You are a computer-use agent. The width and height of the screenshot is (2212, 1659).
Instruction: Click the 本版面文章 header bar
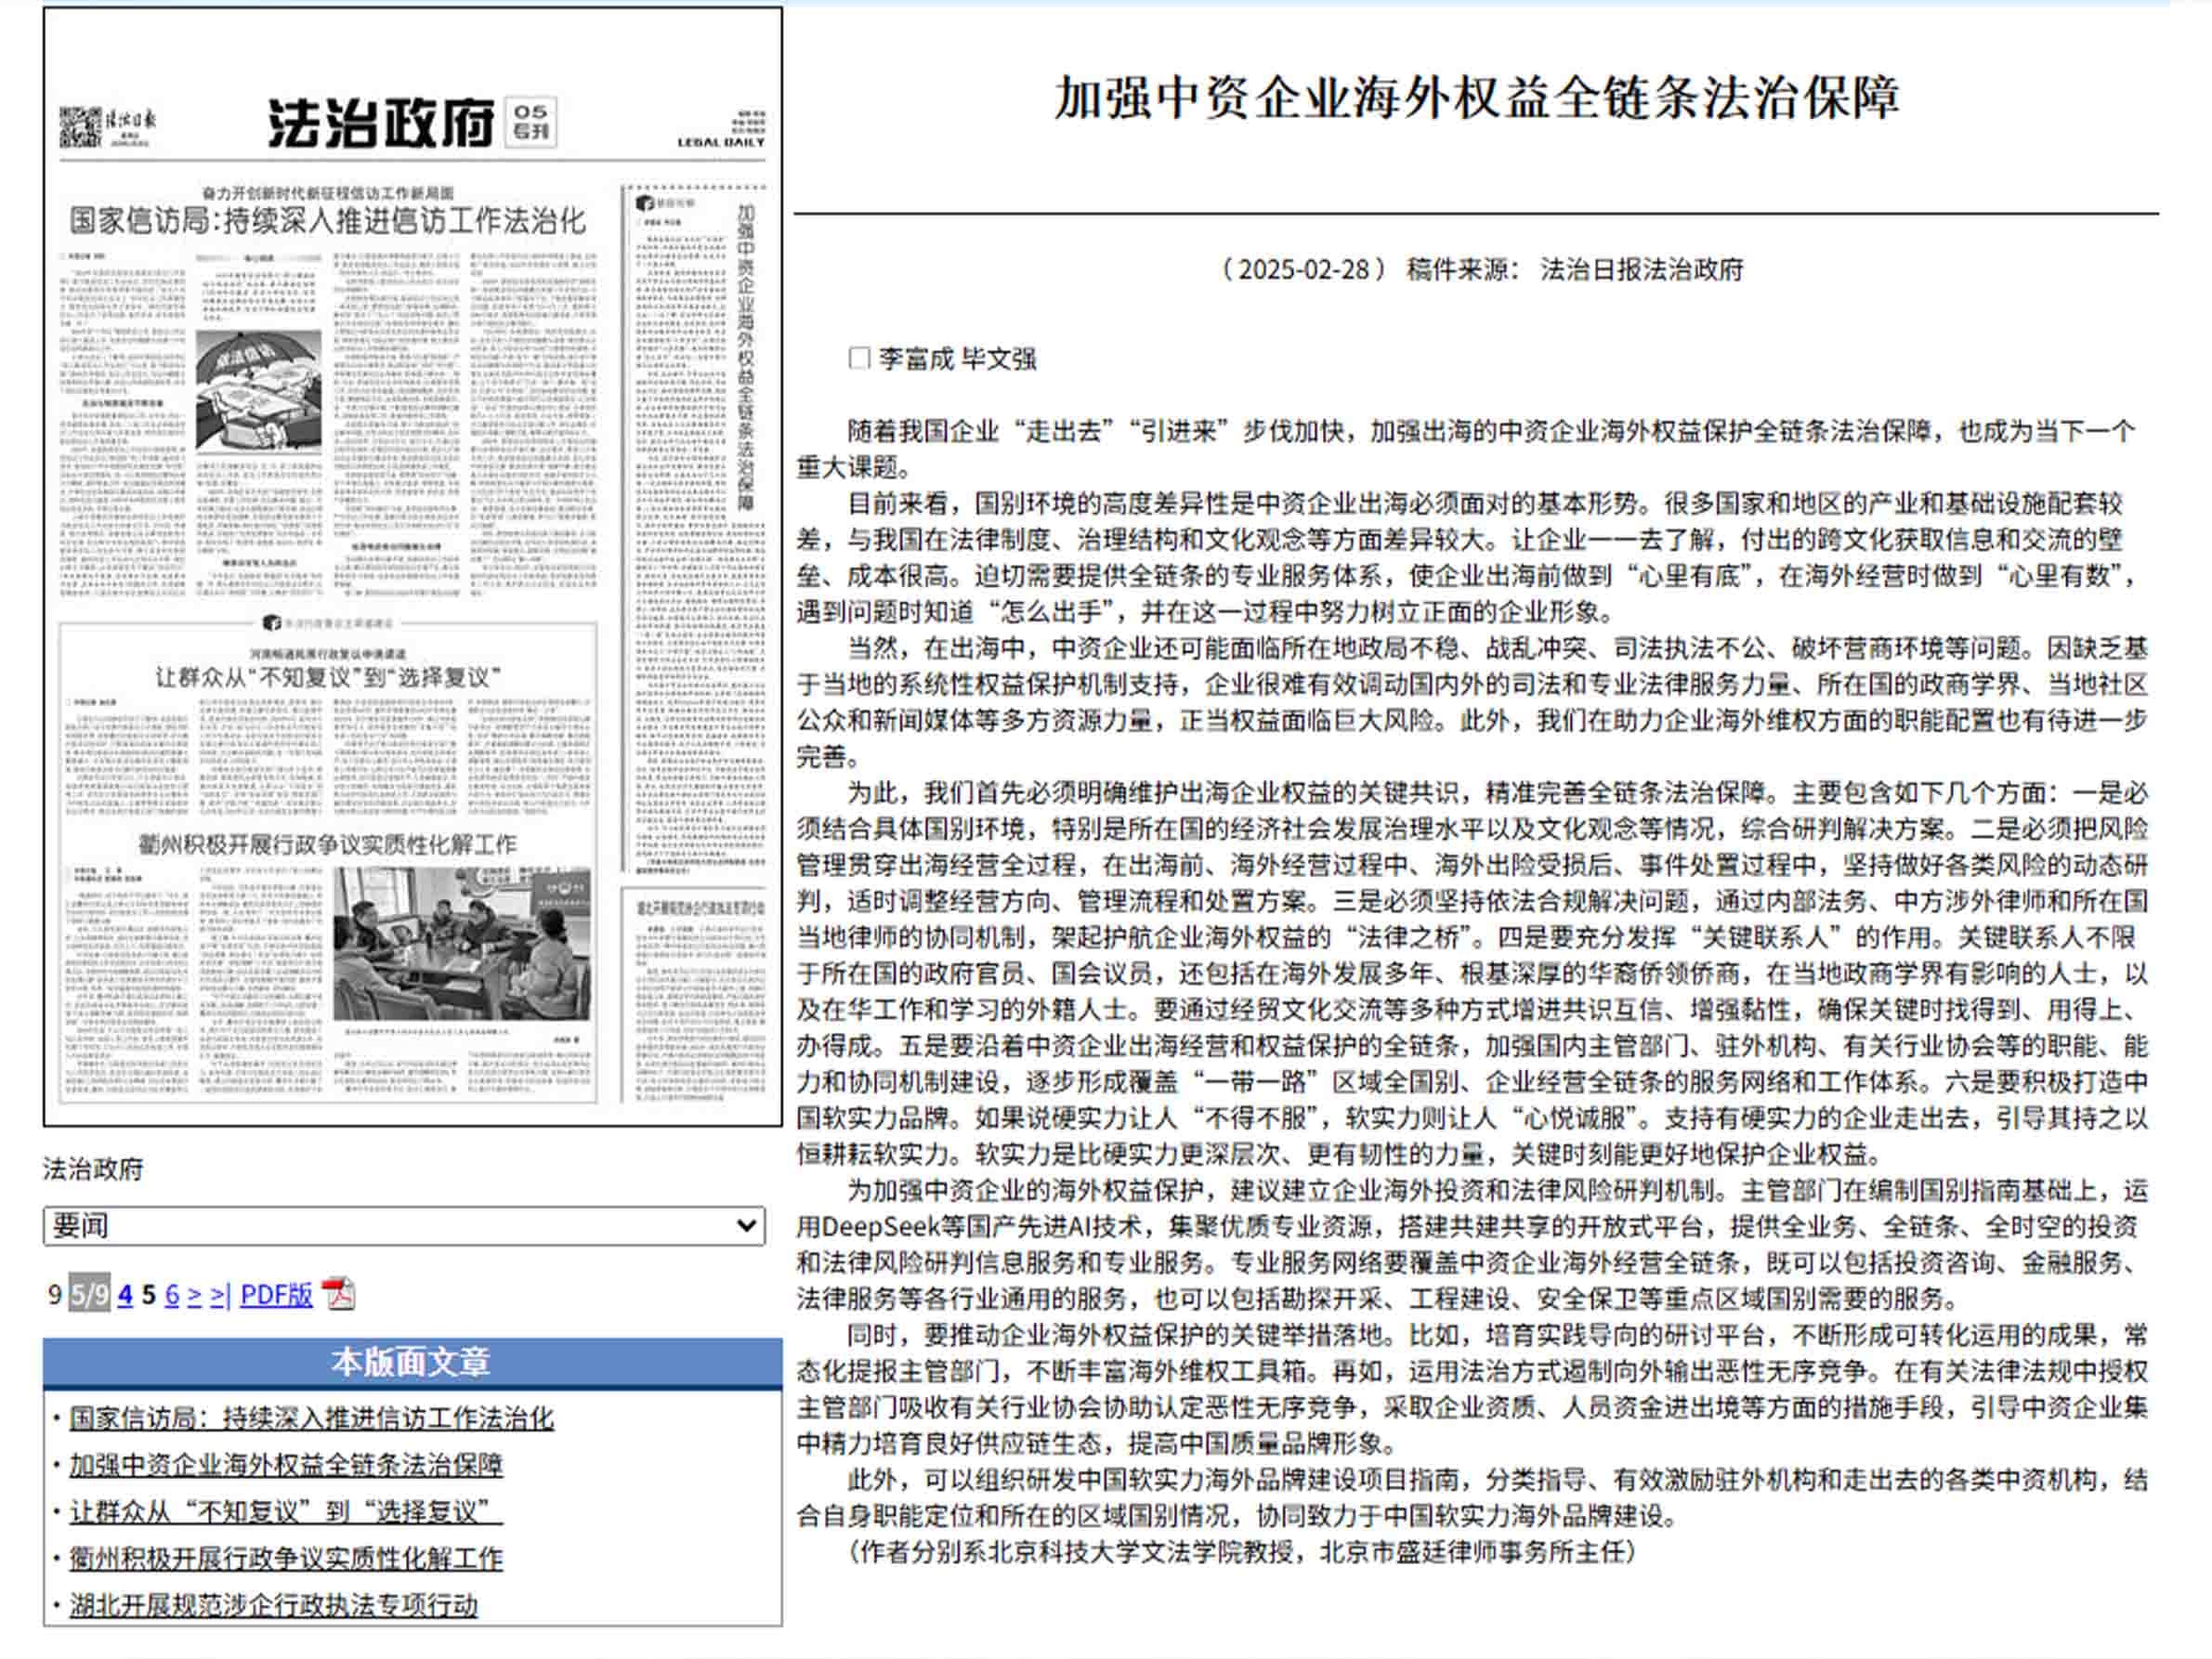coord(412,1363)
